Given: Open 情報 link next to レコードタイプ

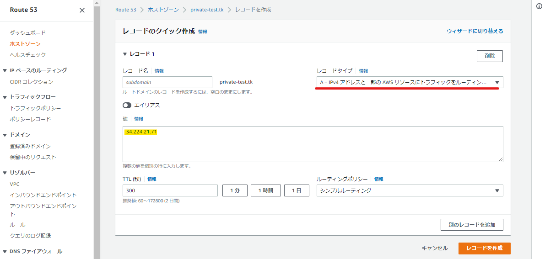Looking at the screenshot, I should pyautogui.click(x=363, y=71).
